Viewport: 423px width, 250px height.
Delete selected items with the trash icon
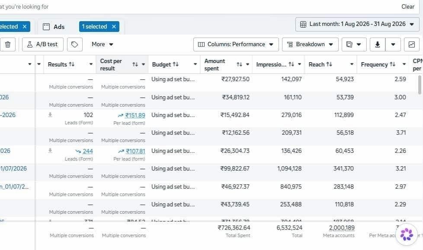pos(8,44)
